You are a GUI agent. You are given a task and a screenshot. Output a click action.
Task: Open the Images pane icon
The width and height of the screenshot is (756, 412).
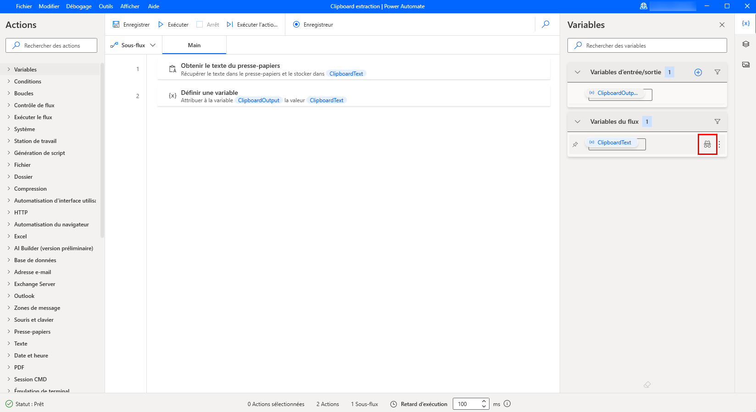[x=746, y=65]
